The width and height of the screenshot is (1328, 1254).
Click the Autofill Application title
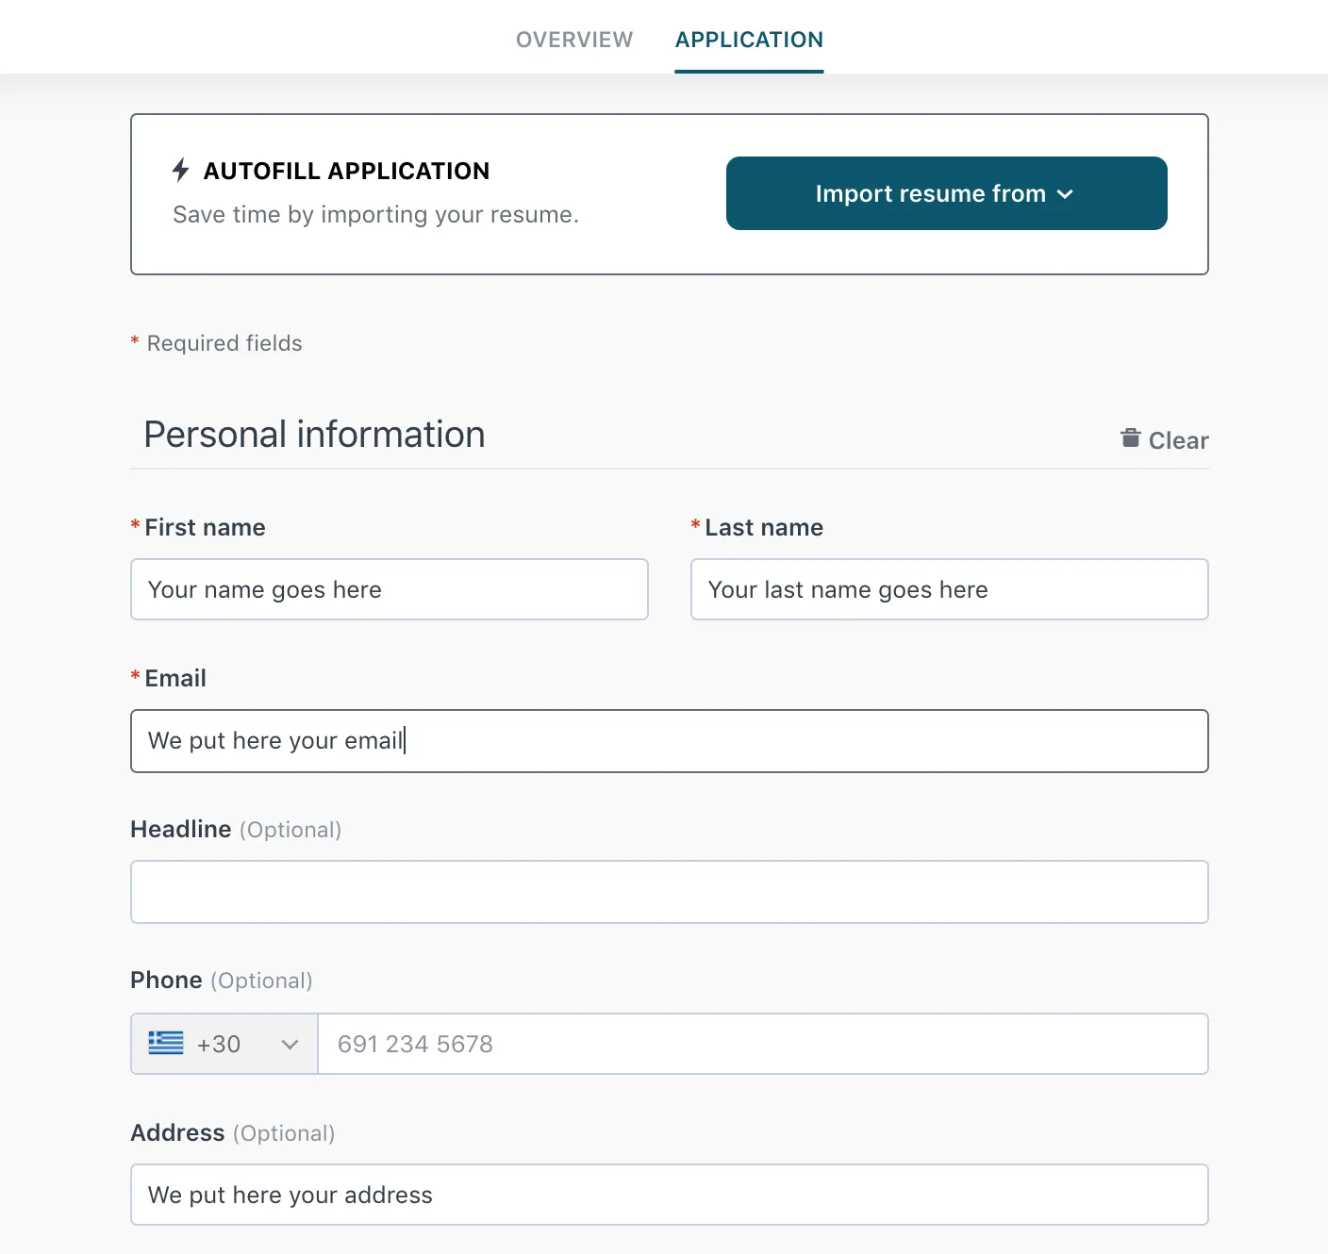click(347, 171)
